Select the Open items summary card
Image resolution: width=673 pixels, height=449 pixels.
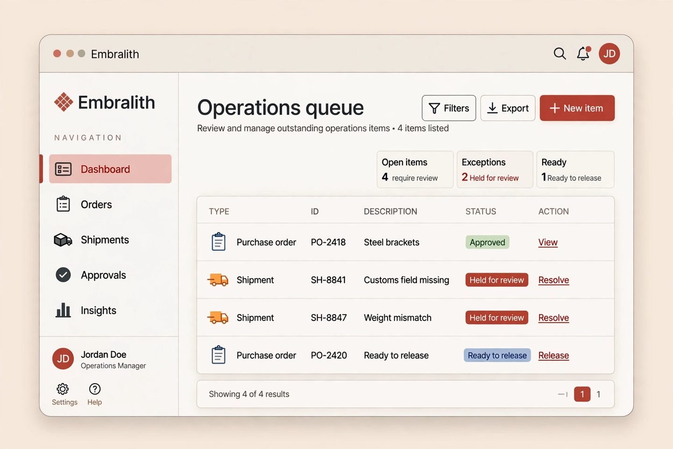click(x=415, y=169)
